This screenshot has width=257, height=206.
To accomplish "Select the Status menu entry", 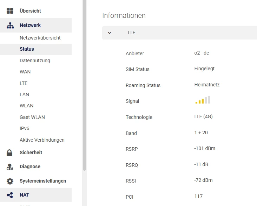I will point(27,49).
